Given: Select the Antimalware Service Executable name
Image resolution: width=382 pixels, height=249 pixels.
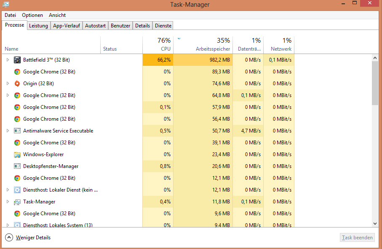Looking at the screenshot, I should click(58, 131).
